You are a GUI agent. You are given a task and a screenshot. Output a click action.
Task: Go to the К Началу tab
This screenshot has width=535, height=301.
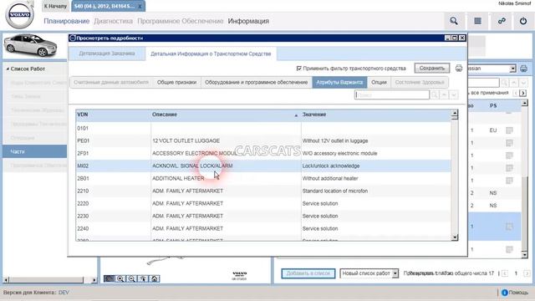click(x=55, y=6)
